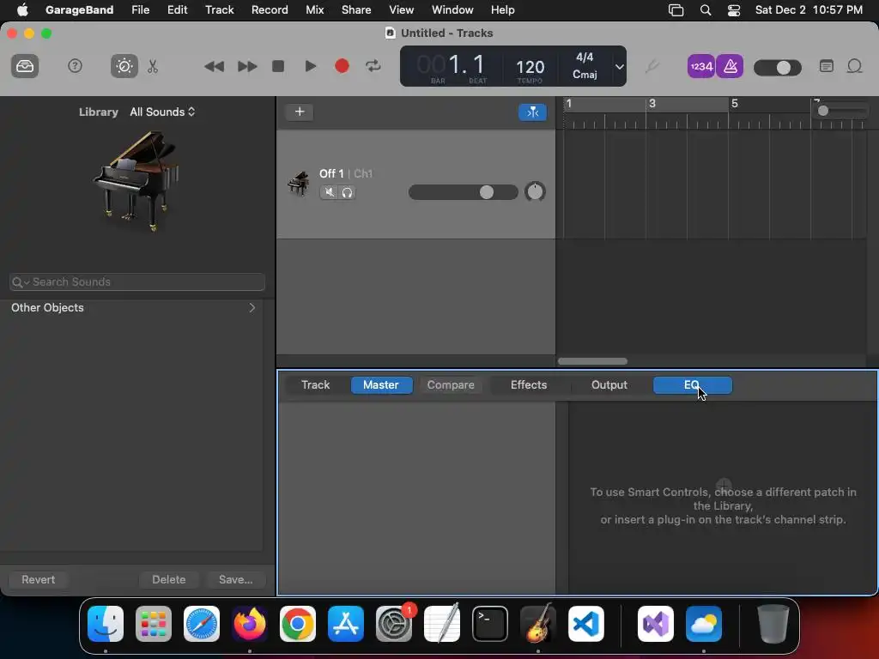The width and height of the screenshot is (879, 659).
Task: Click the tuner fork icon
Action: tap(652, 67)
